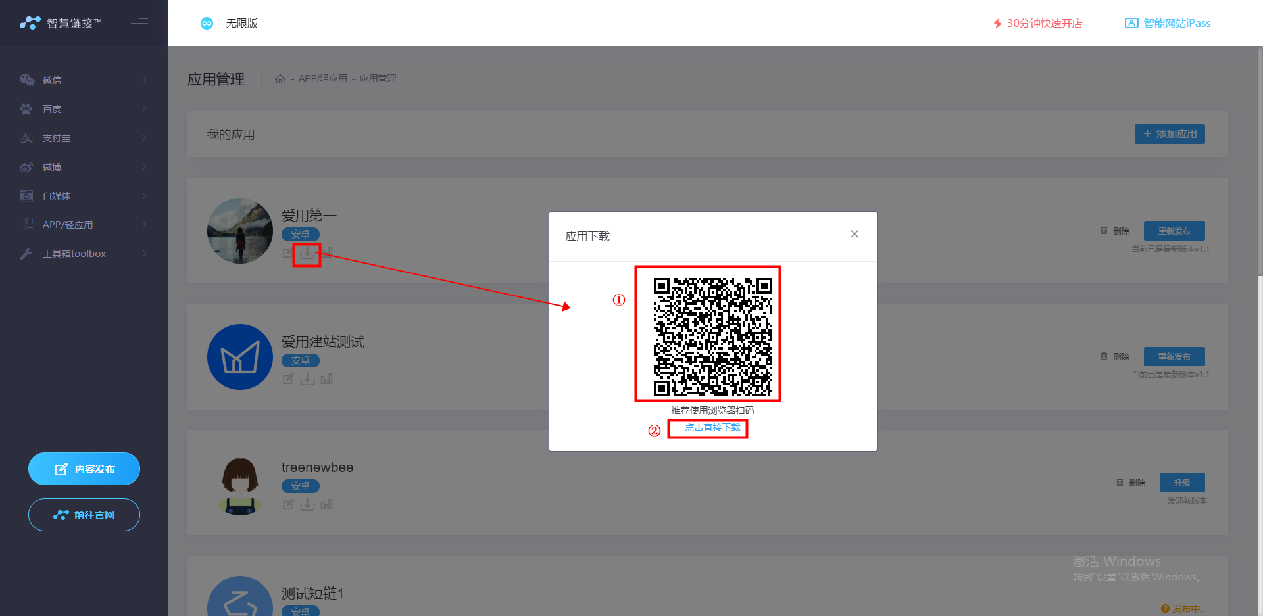Click the 无限版 label

point(242,24)
